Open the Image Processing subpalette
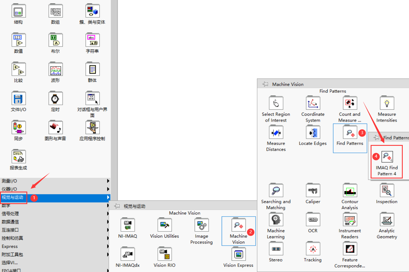The height and width of the screenshot is (272, 409). (x=202, y=225)
